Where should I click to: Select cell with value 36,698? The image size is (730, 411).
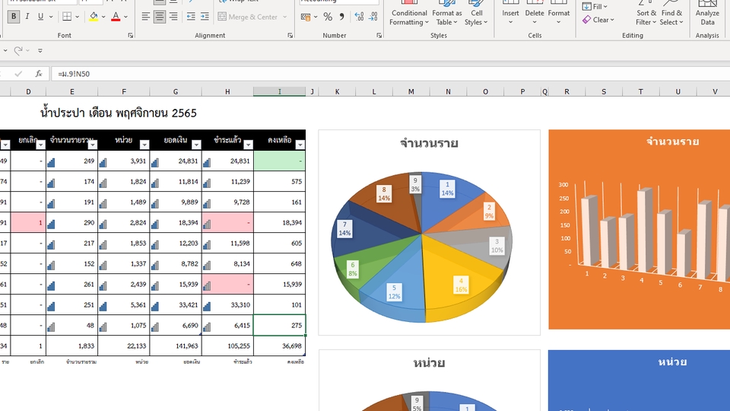click(x=279, y=346)
